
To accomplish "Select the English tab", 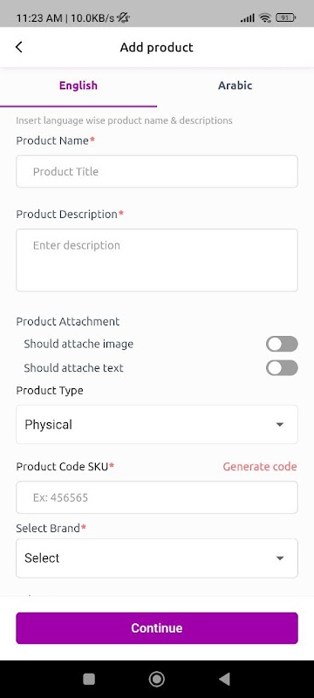I will click(78, 86).
